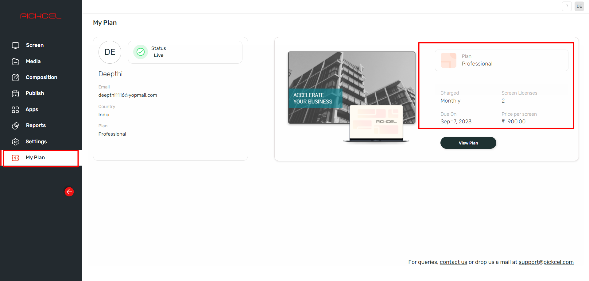Open DE user profile menu
The width and height of the screenshot is (589, 281).
point(579,6)
